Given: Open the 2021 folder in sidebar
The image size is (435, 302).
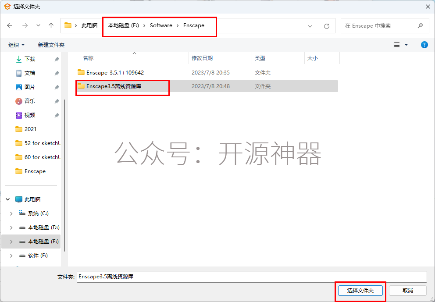Looking at the screenshot, I should pos(31,129).
